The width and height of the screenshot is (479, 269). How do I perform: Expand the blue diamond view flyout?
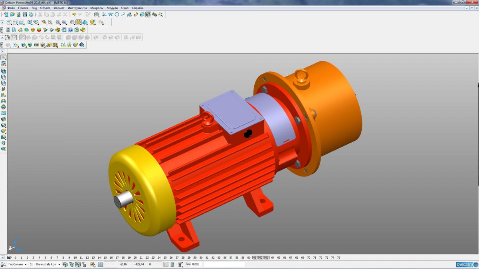click(x=85, y=22)
